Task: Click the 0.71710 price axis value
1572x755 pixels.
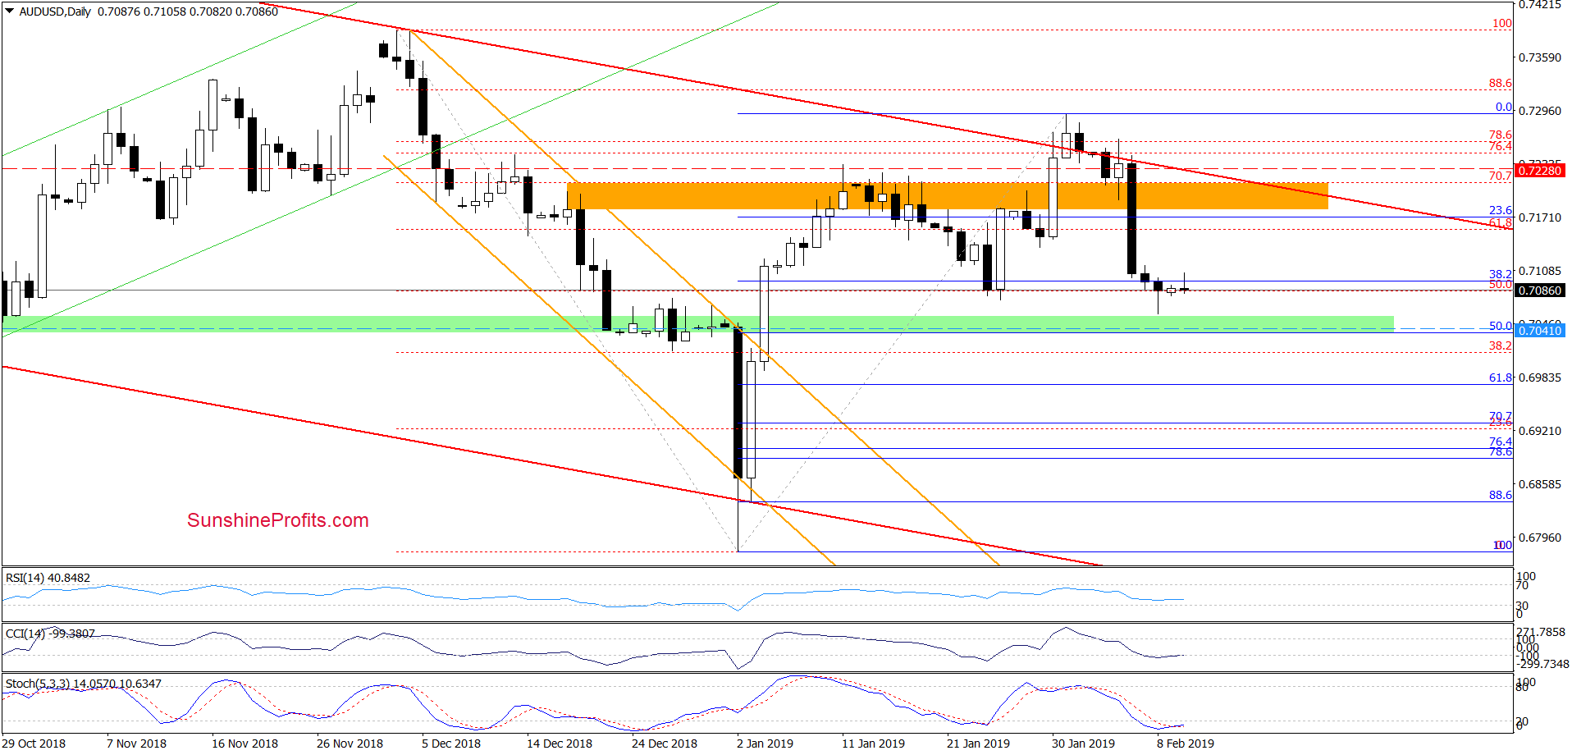Action: (1540, 217)
